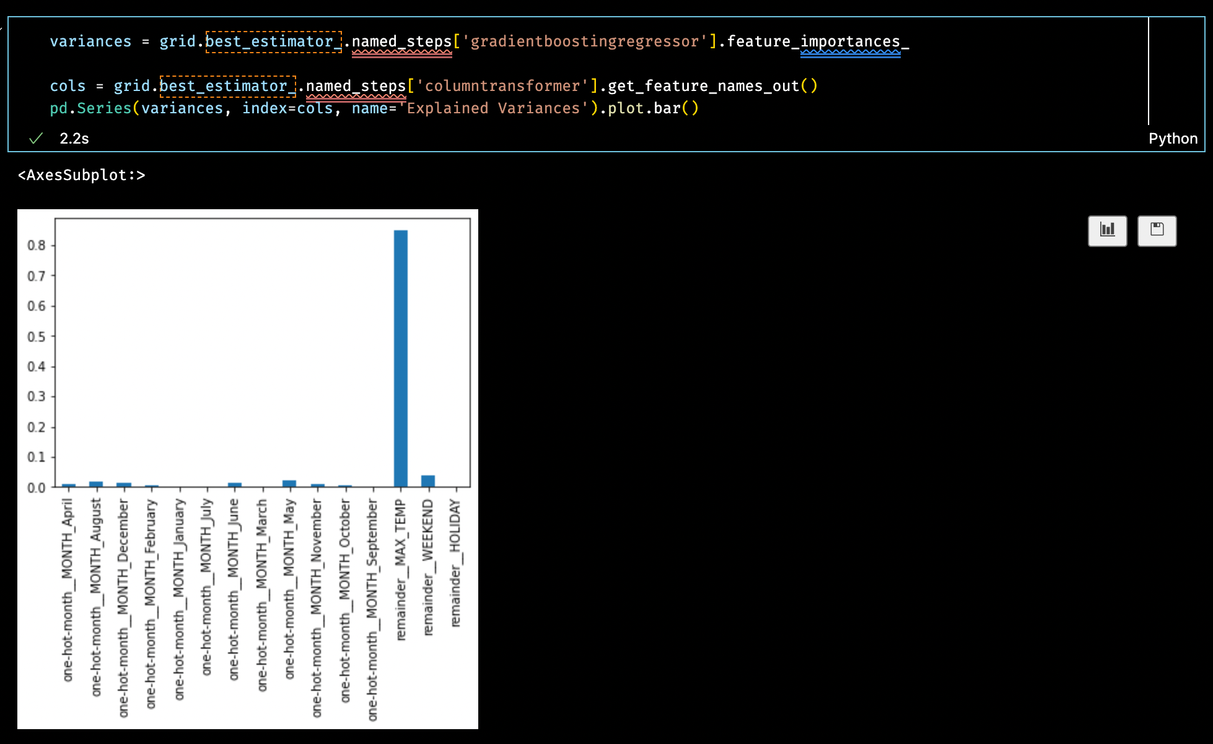This screenshot has height=744, width=1213.
Task: Click the 0.8 y-axis tick label
Action: (x=37, y=245)
